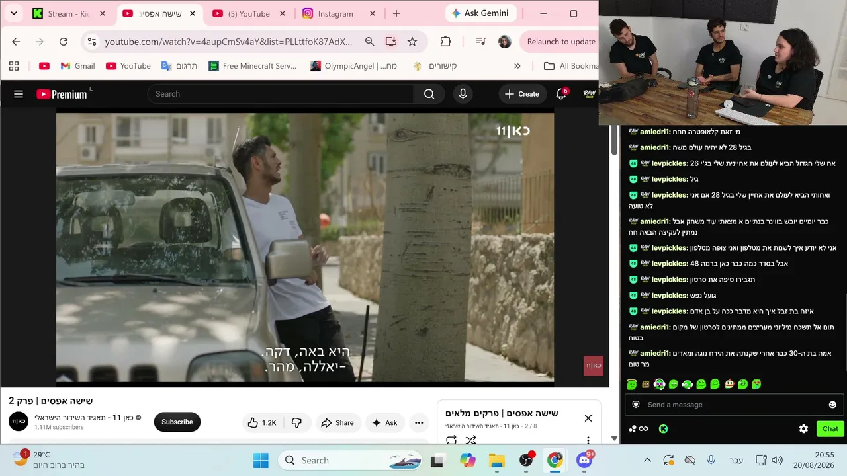Open Task View on the taskbar

(437, 460)
